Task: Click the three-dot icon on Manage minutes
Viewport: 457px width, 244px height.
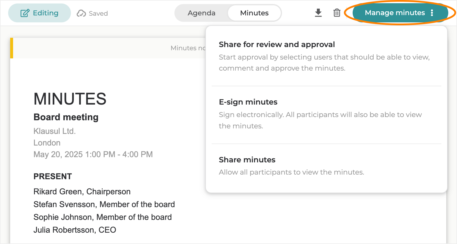Action: [x=432, y=13]
